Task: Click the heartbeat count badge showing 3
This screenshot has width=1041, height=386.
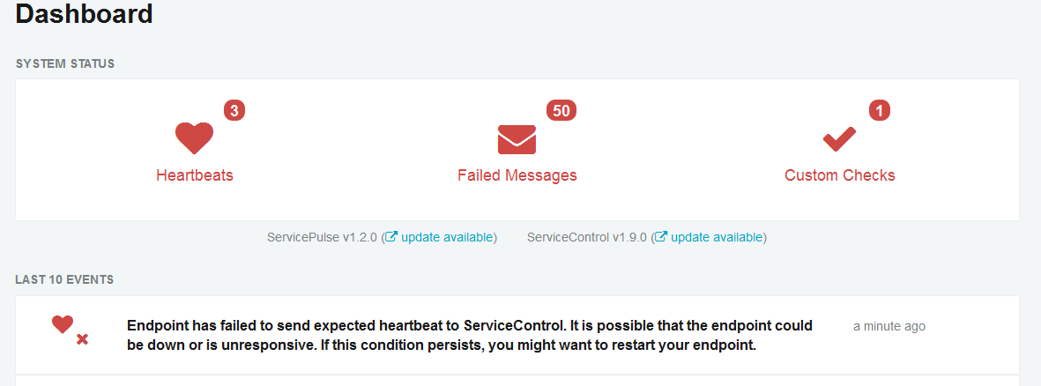Action: (x=234, y=111)
